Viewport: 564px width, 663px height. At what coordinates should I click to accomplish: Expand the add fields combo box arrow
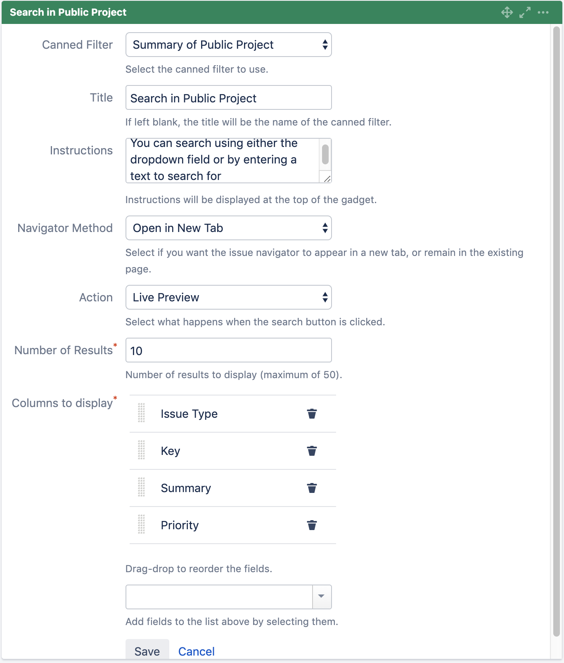(322, 597)
